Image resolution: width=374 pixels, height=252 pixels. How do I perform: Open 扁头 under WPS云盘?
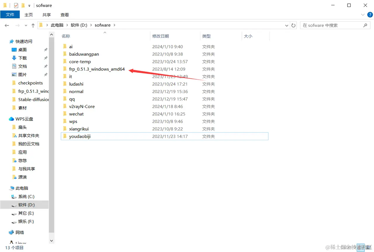pos(22,127)
